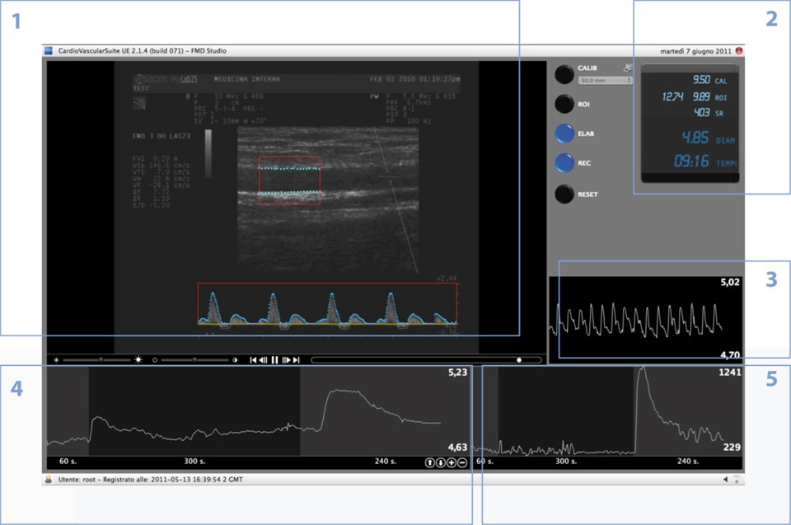This screenshot has width=791, height=525.
Task: Pause the video playback
Action: coord(274,360)
